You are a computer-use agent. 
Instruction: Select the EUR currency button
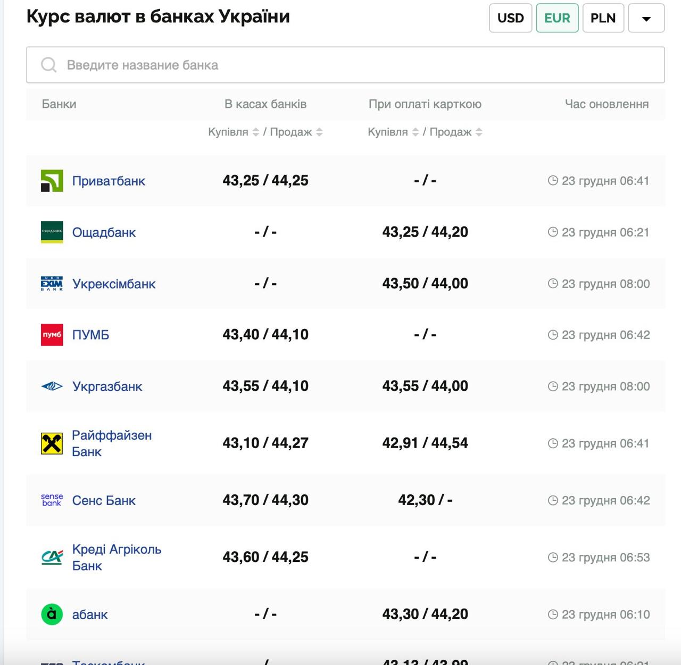point(557,18)
